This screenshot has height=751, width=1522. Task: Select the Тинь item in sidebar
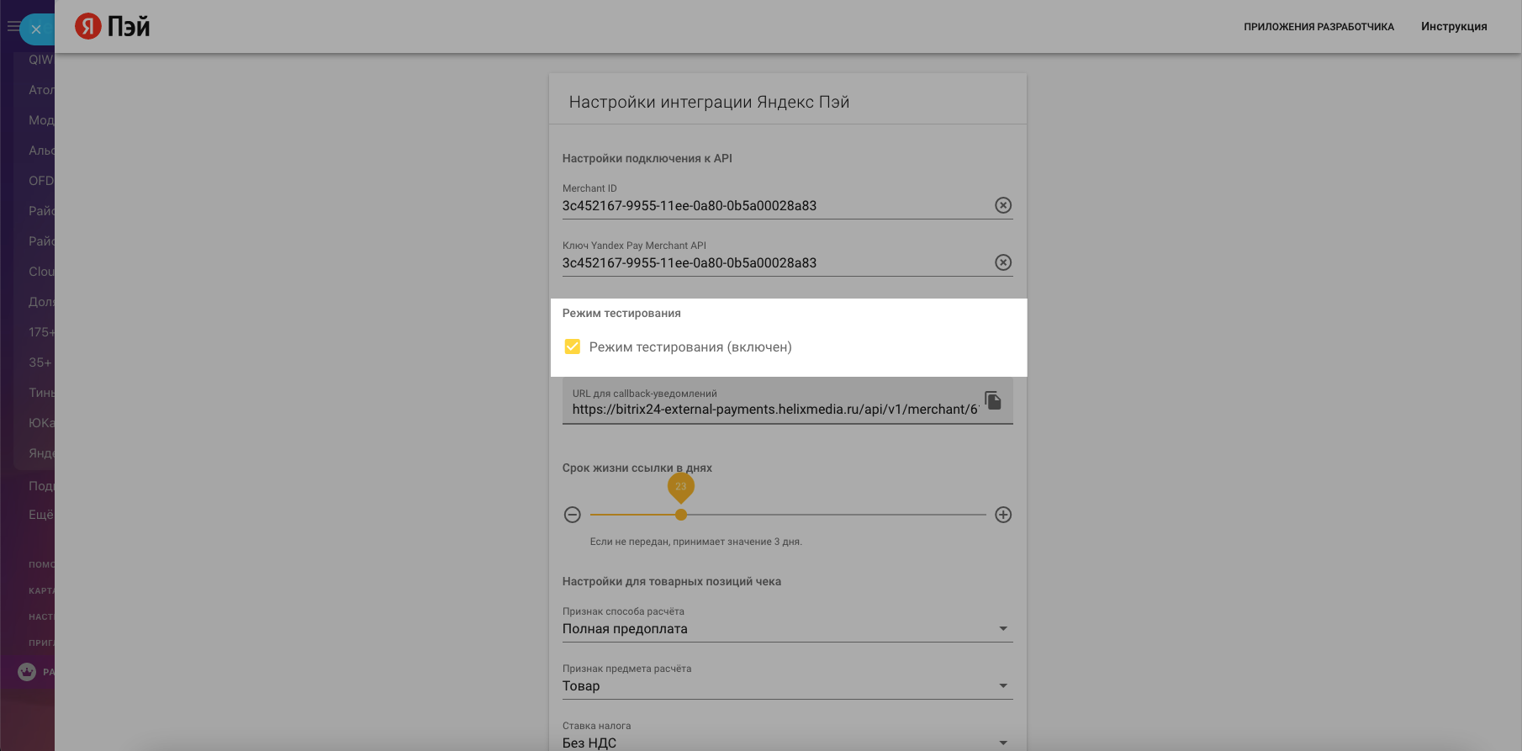tap(41, 393)
